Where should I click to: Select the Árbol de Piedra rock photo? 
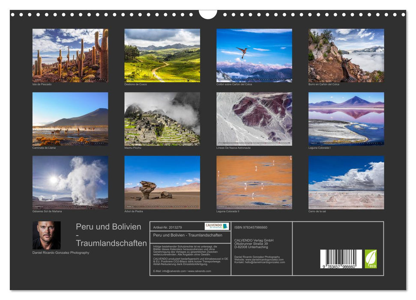pos(162,182)
